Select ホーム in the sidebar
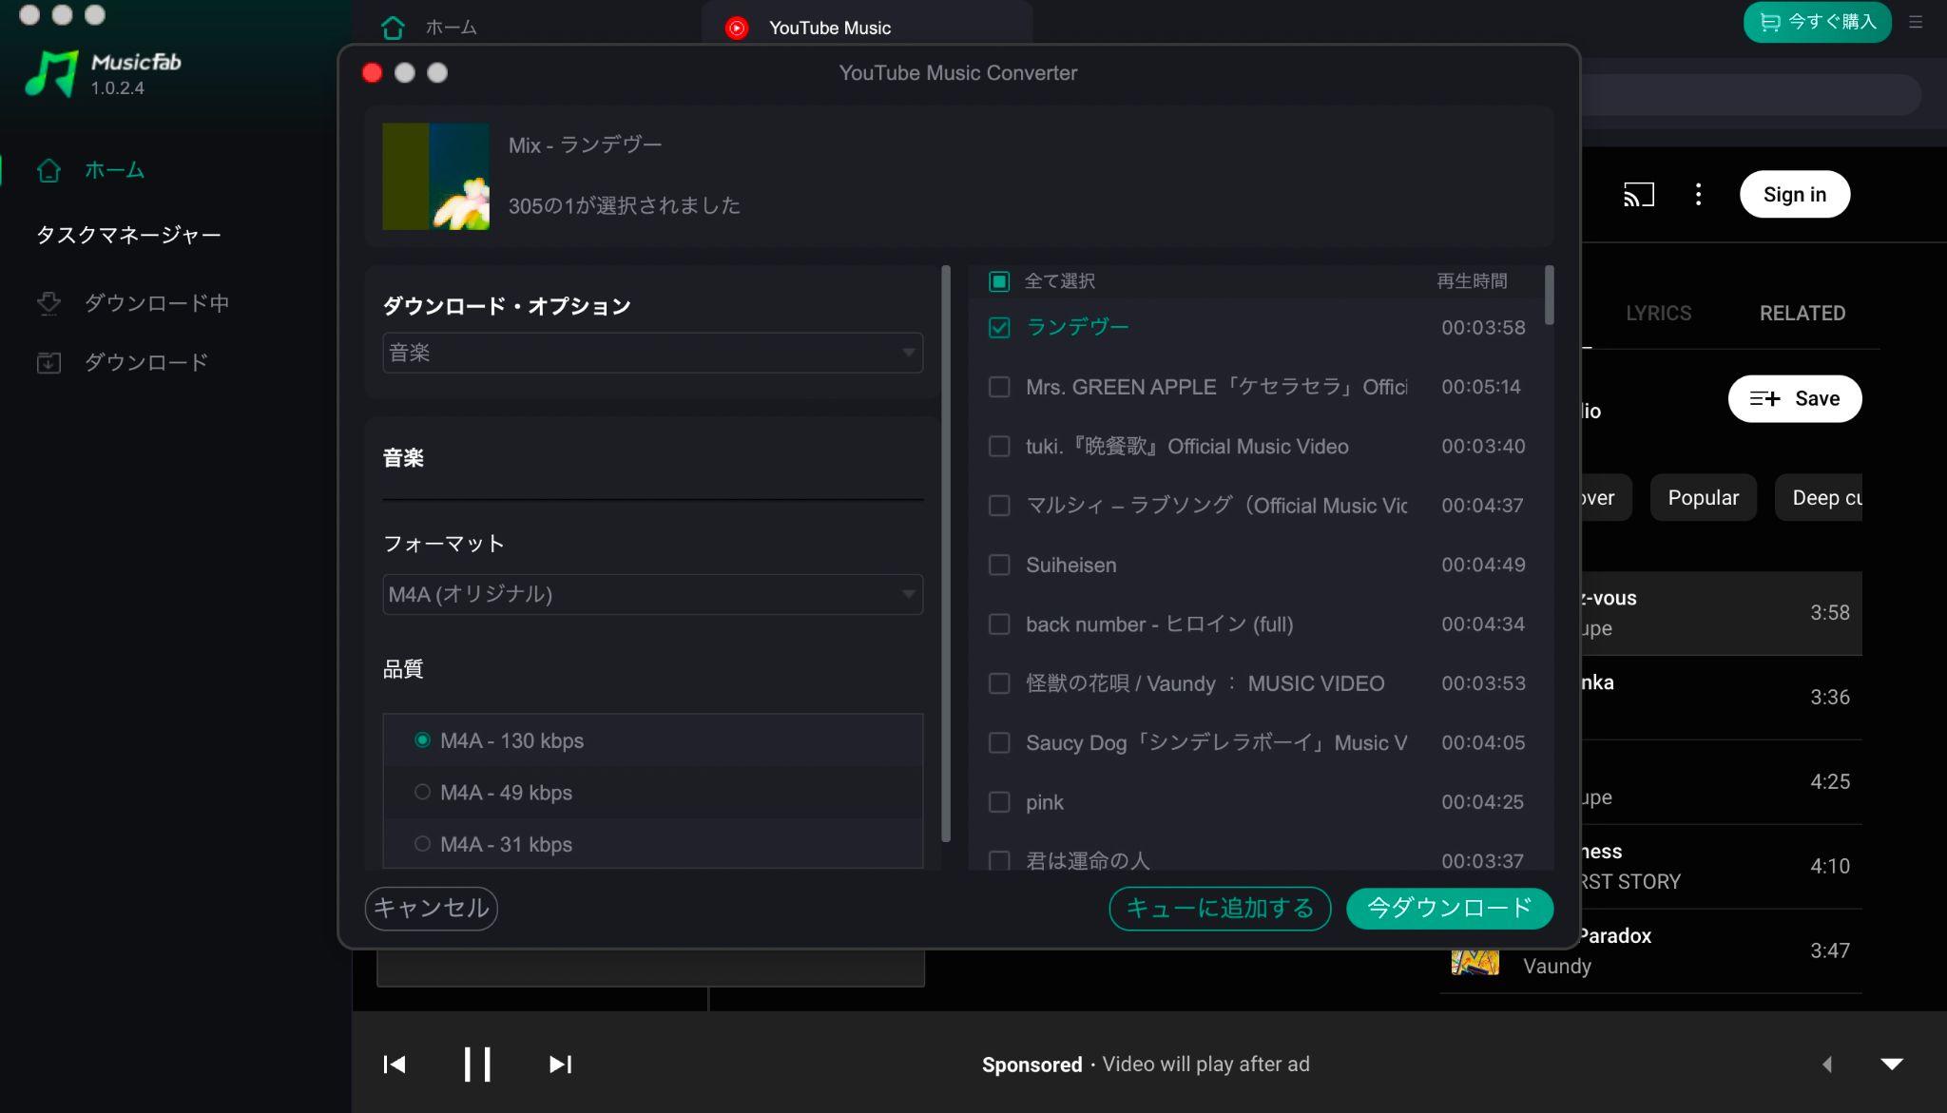 point(114,170)
